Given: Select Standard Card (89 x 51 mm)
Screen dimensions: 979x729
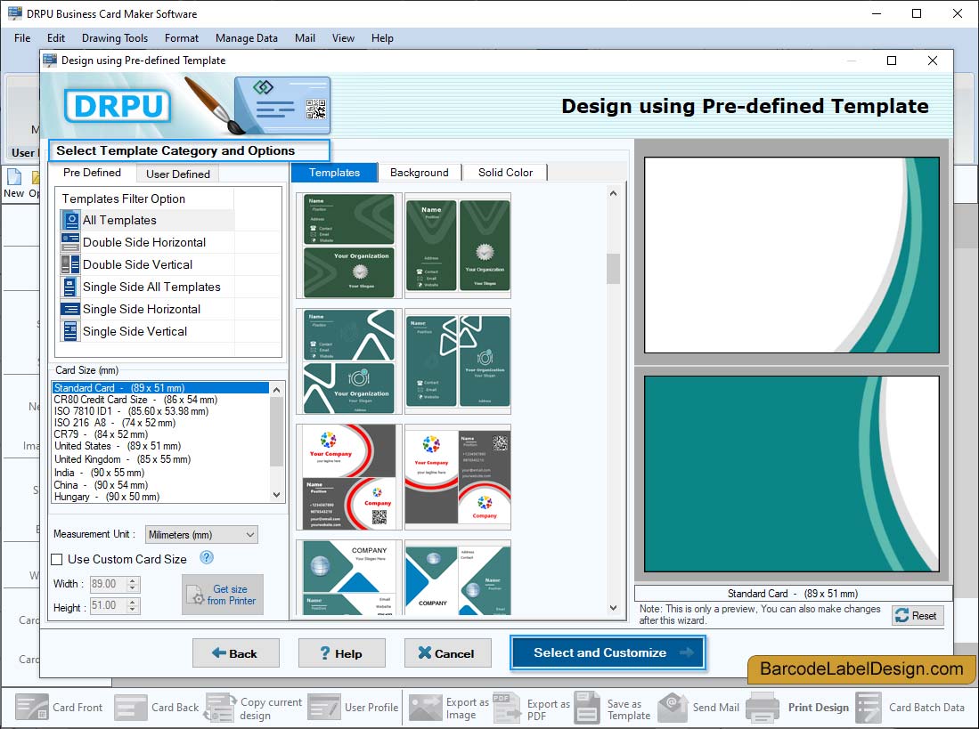Looking at the screenshot, I should pyautogui.click(x=161, y=388).
